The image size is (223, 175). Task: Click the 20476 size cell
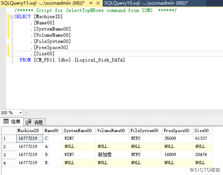pyautogui.click(x=203, y=155)
